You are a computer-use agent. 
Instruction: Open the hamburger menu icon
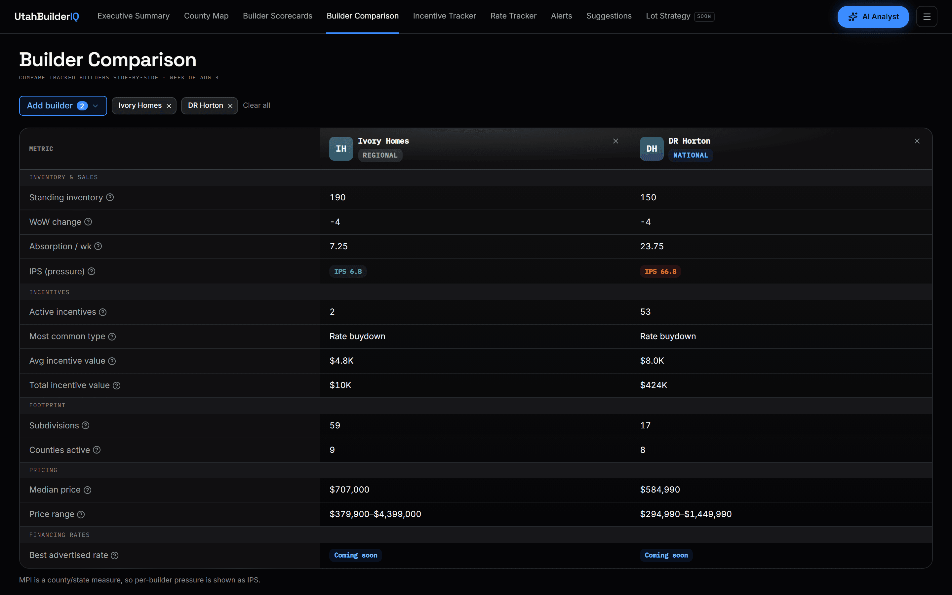click(927, 17)
